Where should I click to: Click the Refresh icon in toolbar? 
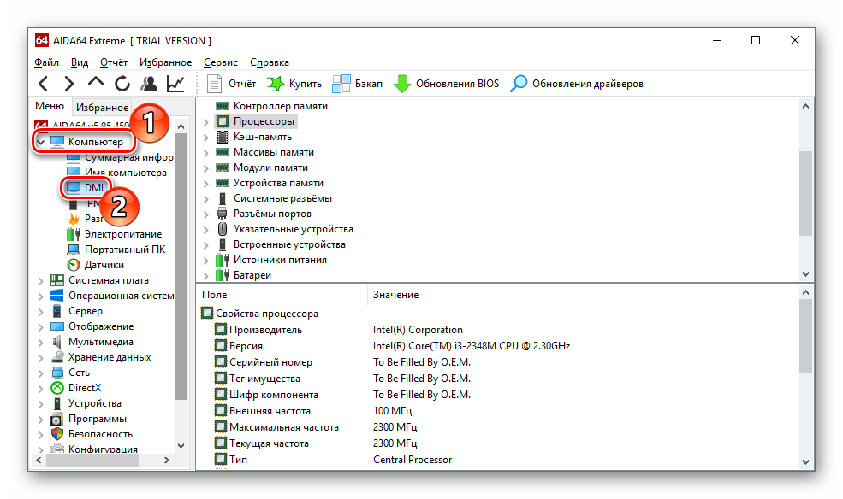[122, 84]
